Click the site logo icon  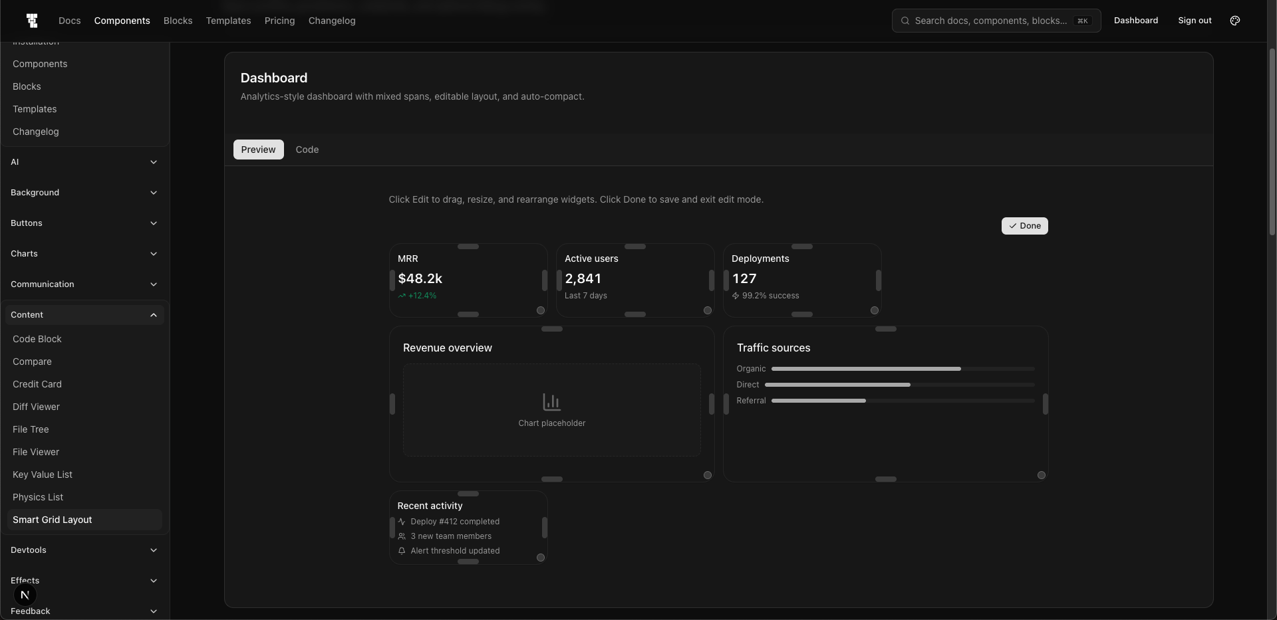(x=32, y=21)
